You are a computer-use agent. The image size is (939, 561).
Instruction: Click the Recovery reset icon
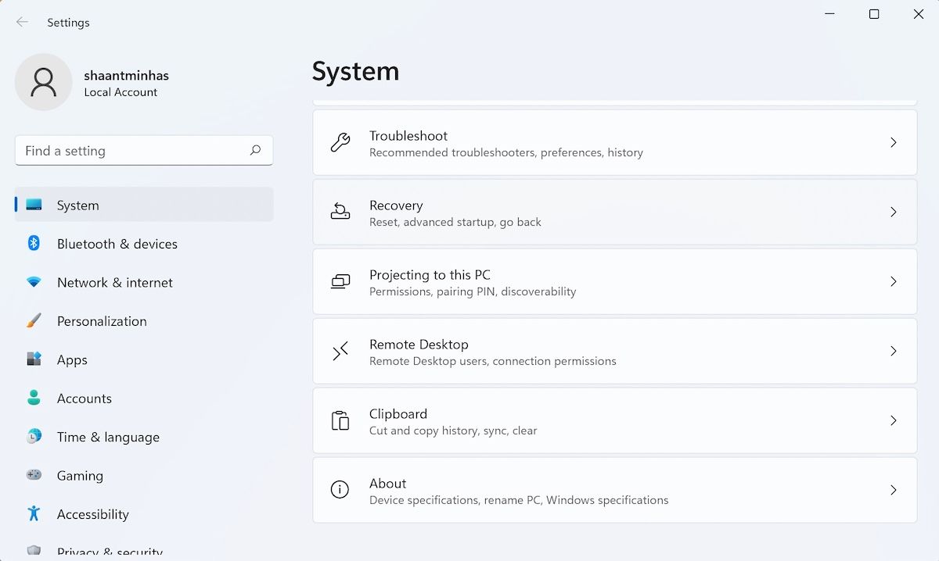(x=340, y=212)
